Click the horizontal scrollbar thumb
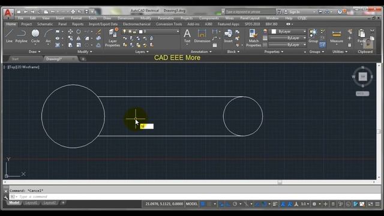 280,182
